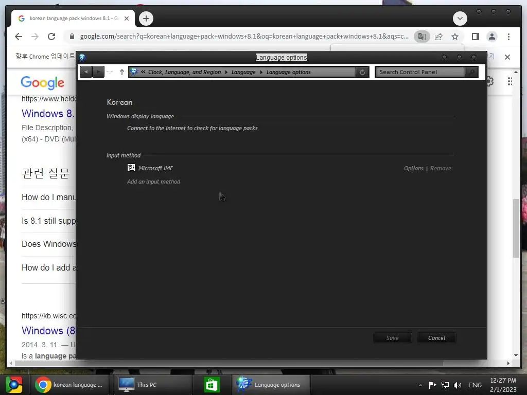Open This PC from the taskbar

tap(153, 385)
